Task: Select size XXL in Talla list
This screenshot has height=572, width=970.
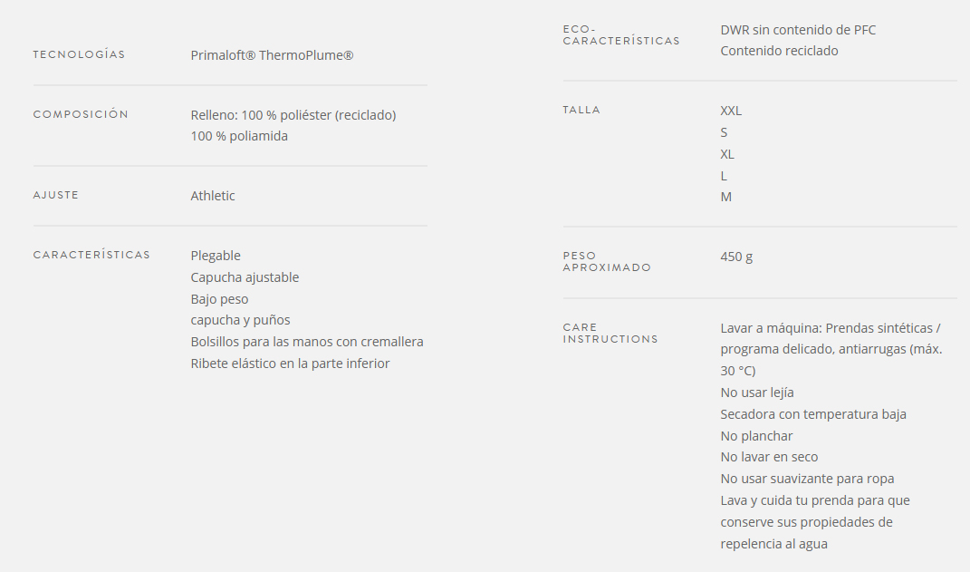Action: [x=731, y=111]
